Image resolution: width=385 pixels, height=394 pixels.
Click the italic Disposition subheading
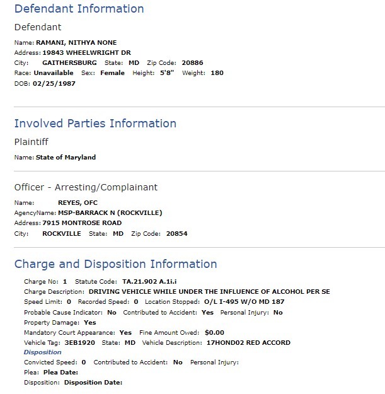click(42, 352)
